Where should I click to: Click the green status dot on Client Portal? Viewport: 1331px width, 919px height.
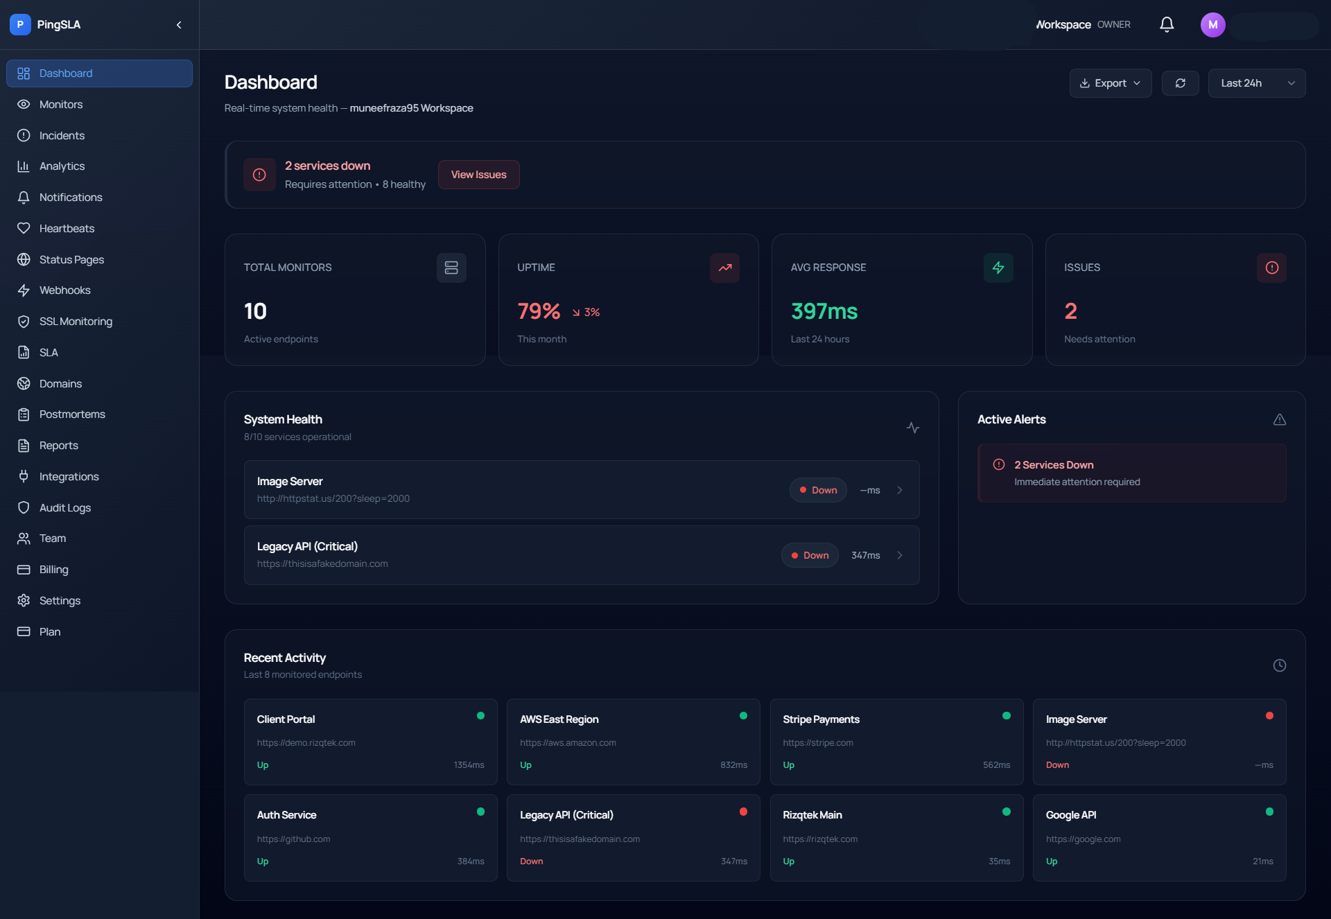(481, 715)
